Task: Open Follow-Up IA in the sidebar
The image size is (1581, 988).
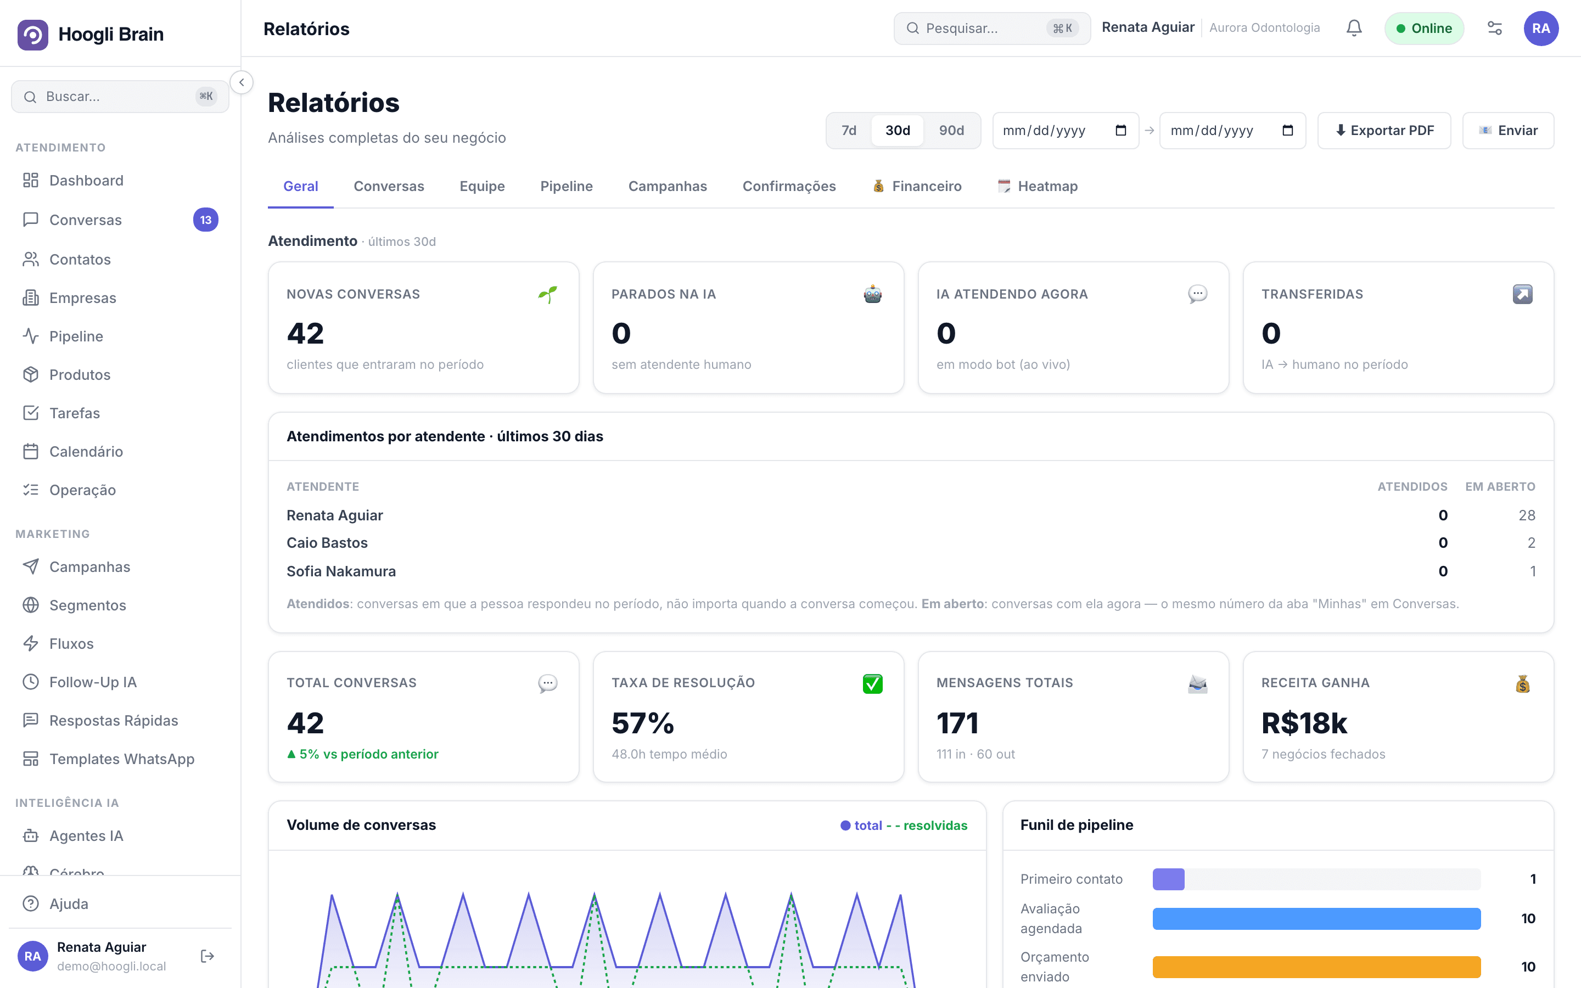Action: (120, 682)
